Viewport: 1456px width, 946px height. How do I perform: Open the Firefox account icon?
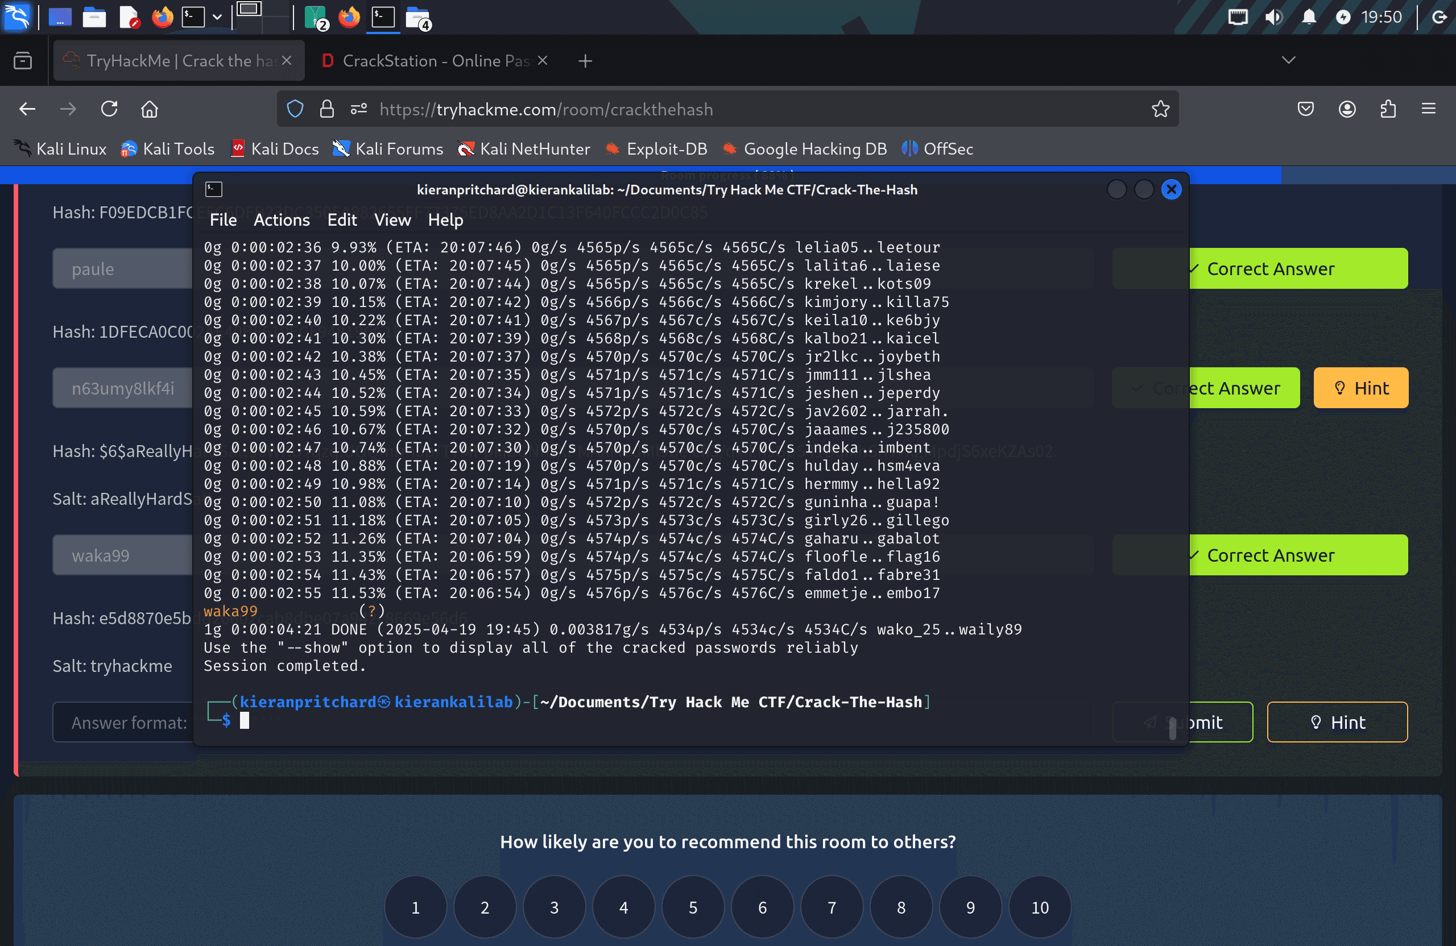tap(1347, 109)
